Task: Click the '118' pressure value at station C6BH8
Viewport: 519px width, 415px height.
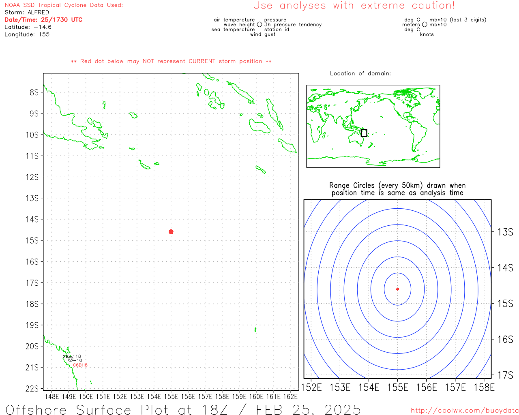Action: (77, 357)
